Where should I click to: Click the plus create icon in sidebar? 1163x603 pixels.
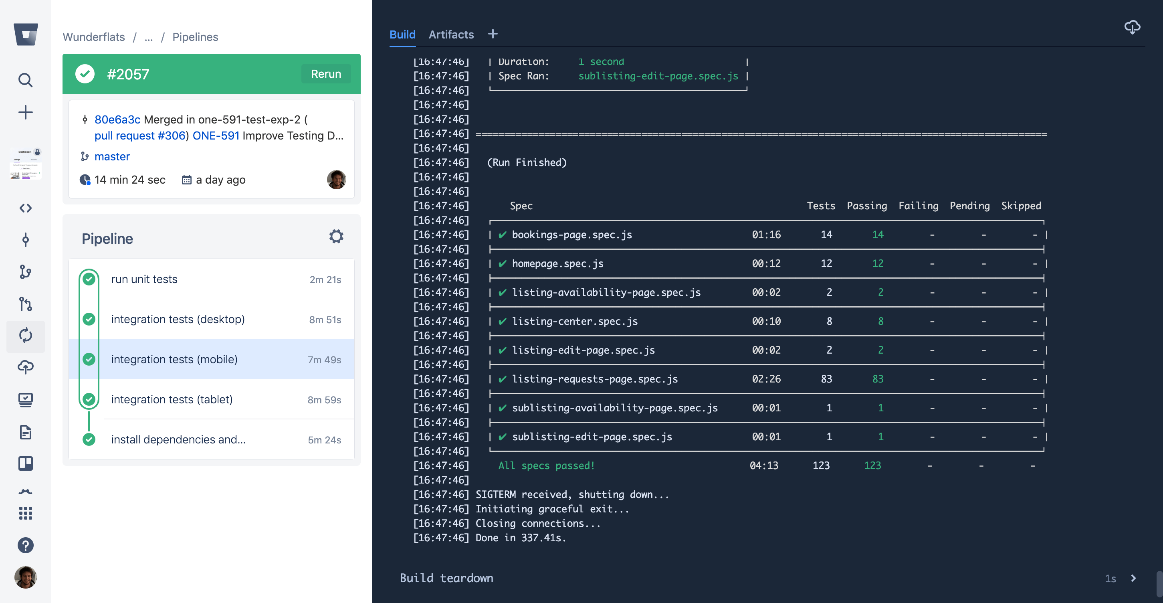tap(26, 112)
